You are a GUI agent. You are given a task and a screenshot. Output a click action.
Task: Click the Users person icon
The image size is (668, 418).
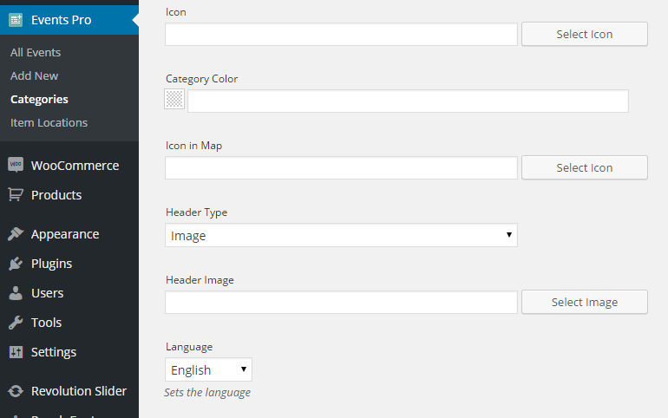tap(16, 293)
